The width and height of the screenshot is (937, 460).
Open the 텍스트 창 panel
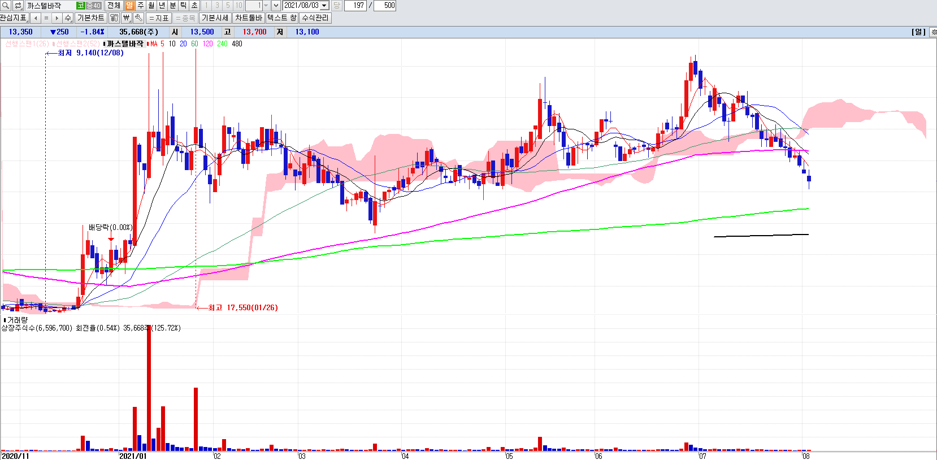(282, 18)
